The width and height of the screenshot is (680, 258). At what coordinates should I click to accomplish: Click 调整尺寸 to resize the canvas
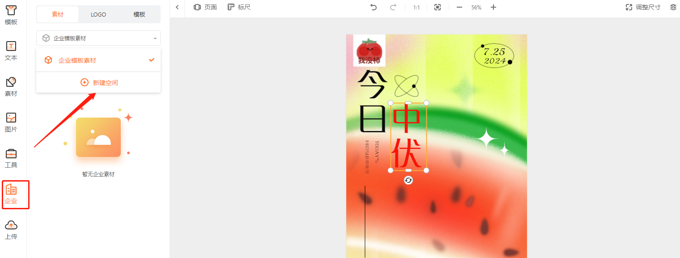(643, 7)
